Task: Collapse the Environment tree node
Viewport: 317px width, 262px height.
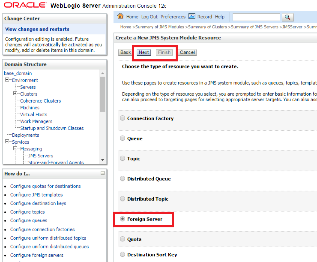Action: coord(7,80)
